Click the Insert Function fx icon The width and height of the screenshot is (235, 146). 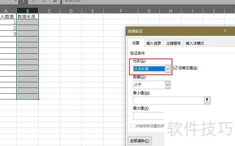(x=55, y=1)
